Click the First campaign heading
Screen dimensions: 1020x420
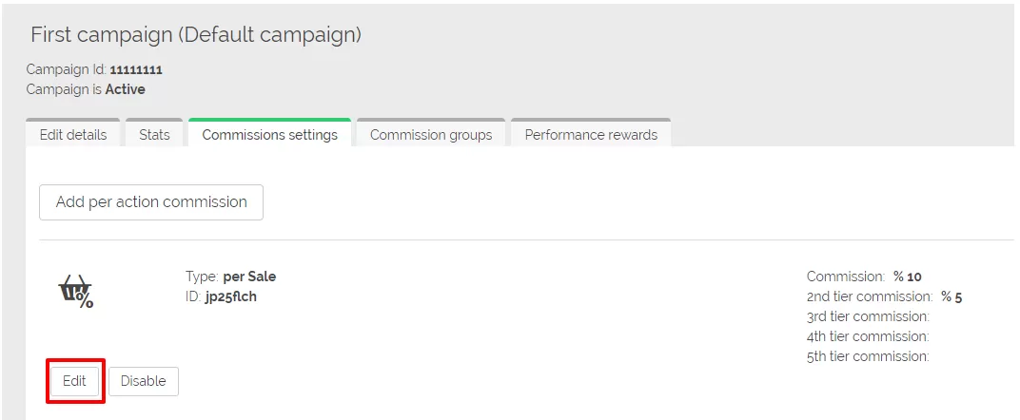click(196, 35)
